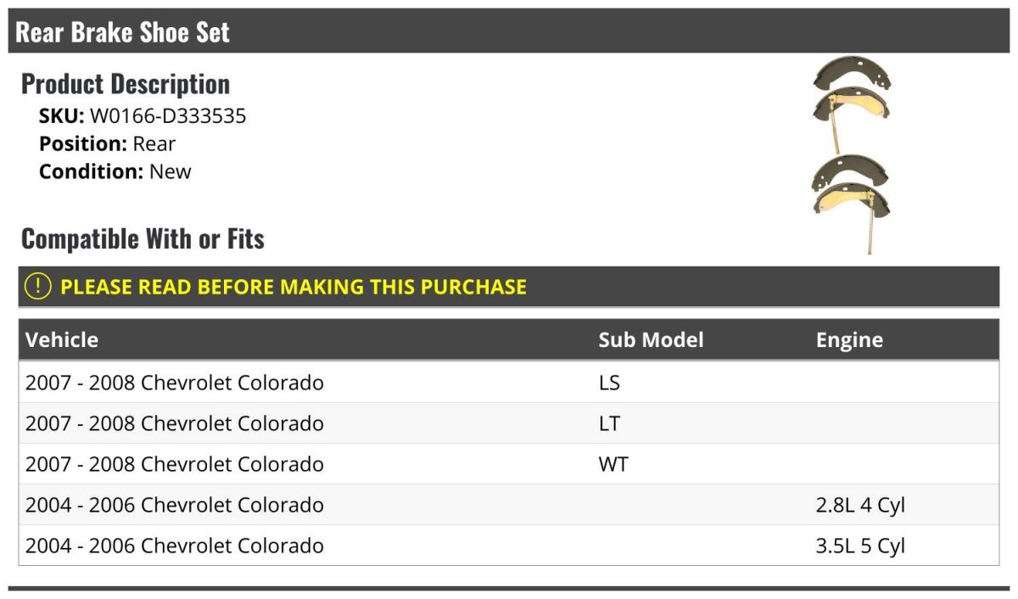Image resolution: width=1018 pixels, height=599 pixels.
Task: Click the Engine column header
Action: [849, 340]
